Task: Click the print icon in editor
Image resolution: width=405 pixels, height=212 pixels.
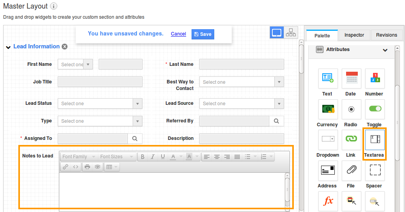Action: click(x=87, y=167)
